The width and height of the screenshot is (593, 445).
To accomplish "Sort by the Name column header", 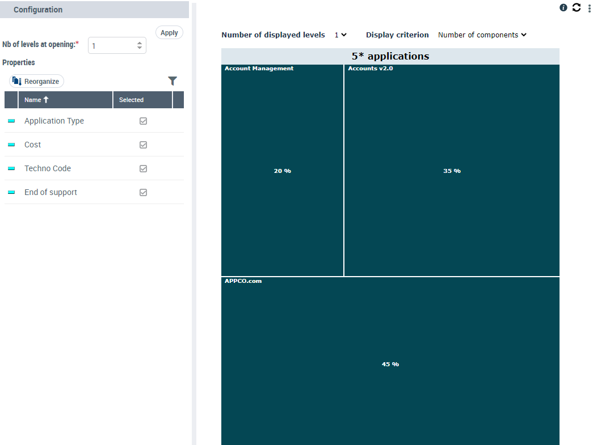I will (36, 100).
